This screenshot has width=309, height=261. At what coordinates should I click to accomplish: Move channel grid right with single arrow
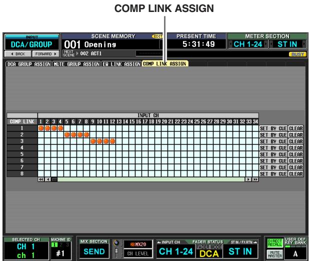pyautogui.click(x=248, y=179)
